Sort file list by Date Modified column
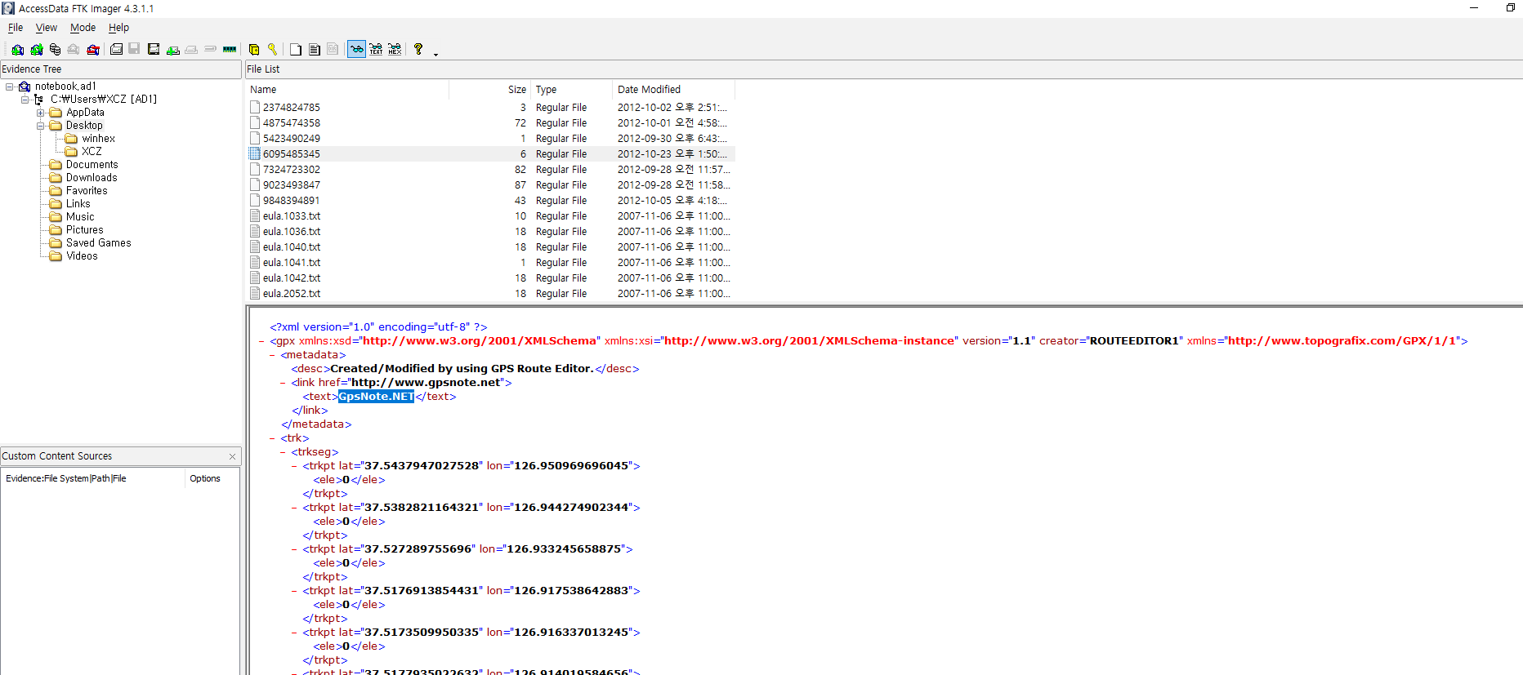Screen dimensions: 1523x675 click(674, 90)
